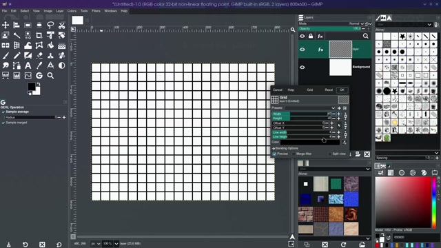The height and width of the screenshot is (248, 441).
Task: Select the GEGL Operation tool
Action: tap(39, 76)
